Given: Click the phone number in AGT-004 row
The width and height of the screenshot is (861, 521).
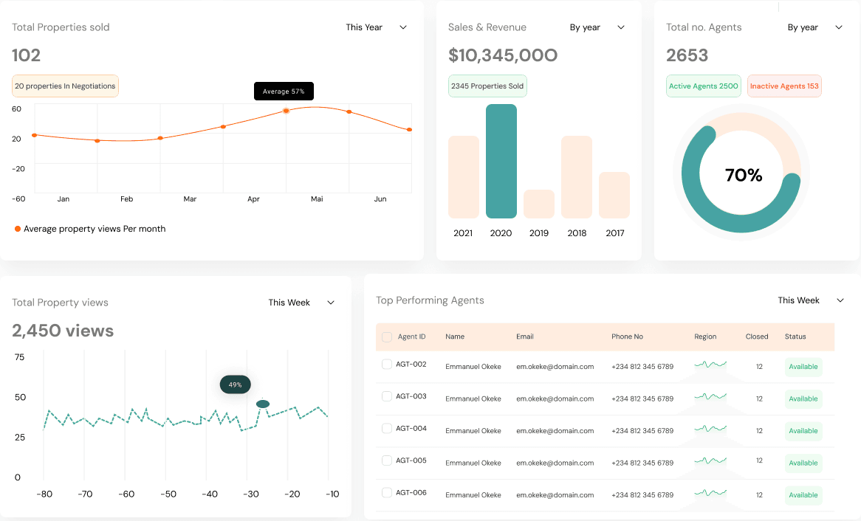Looking at the screenshot, I should click(x=642, y=431).
